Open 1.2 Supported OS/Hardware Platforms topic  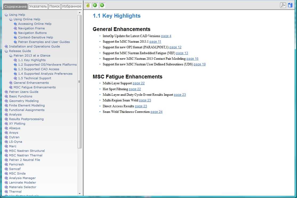[47, 65]
